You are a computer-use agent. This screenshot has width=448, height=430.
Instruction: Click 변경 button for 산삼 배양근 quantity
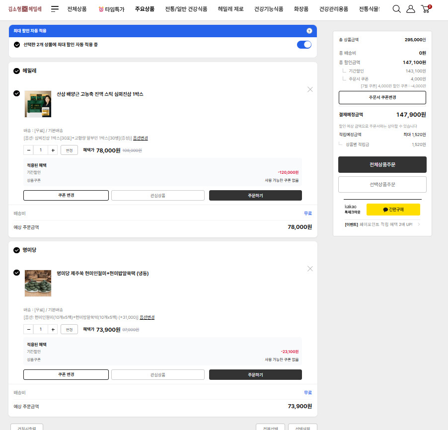click(x=69, y=150)
